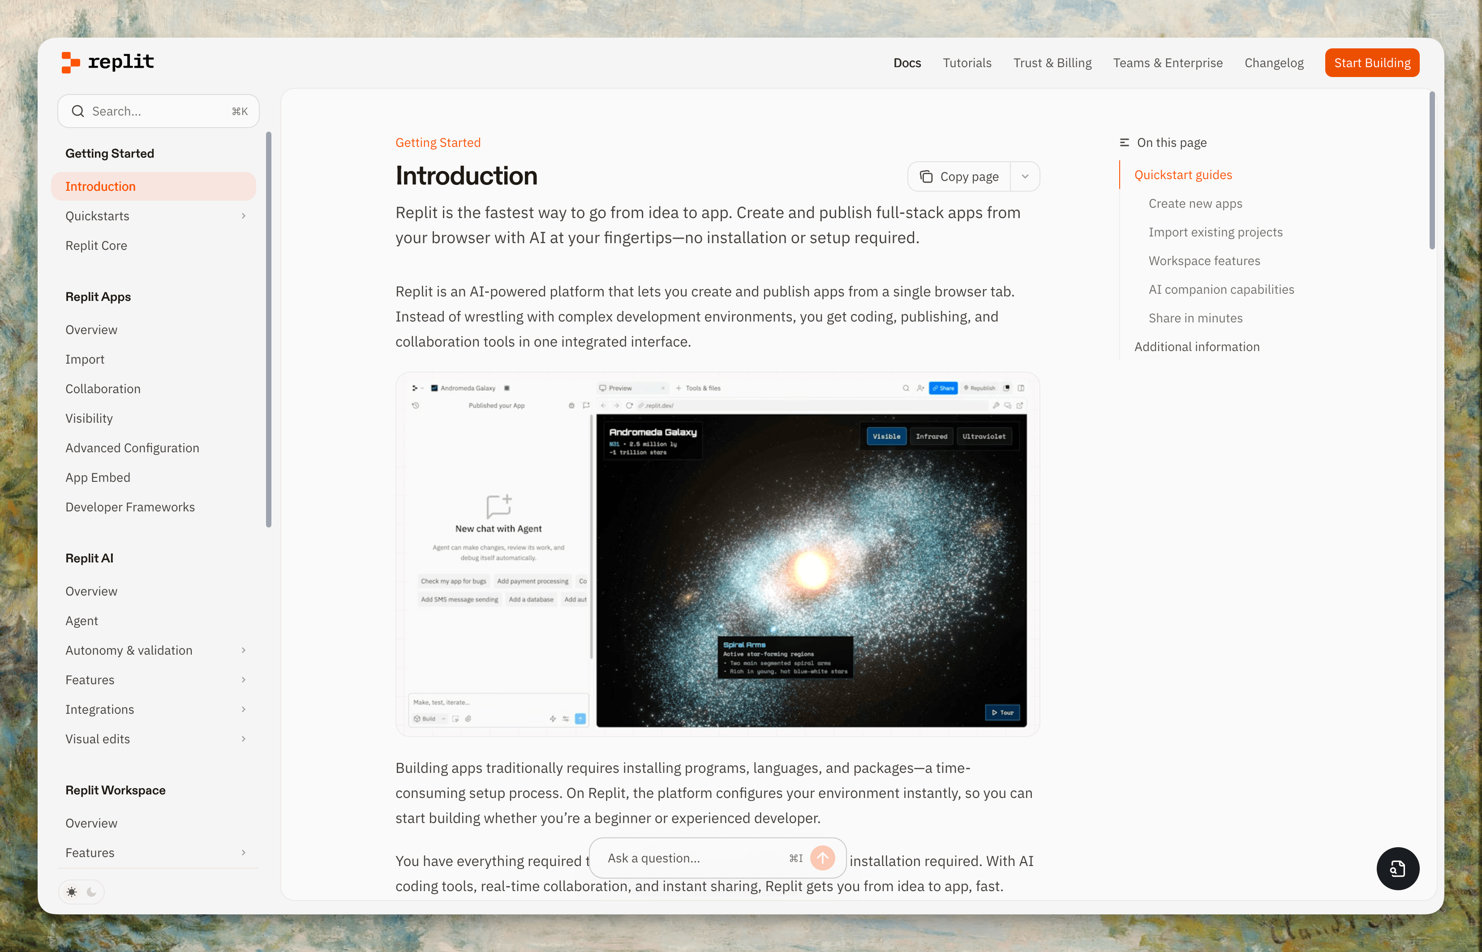This screenshot has height=952, width=1482.
Task: Open the Copy page dropdown arrow
Action: pyautogui.click(x=1025, y=177)
